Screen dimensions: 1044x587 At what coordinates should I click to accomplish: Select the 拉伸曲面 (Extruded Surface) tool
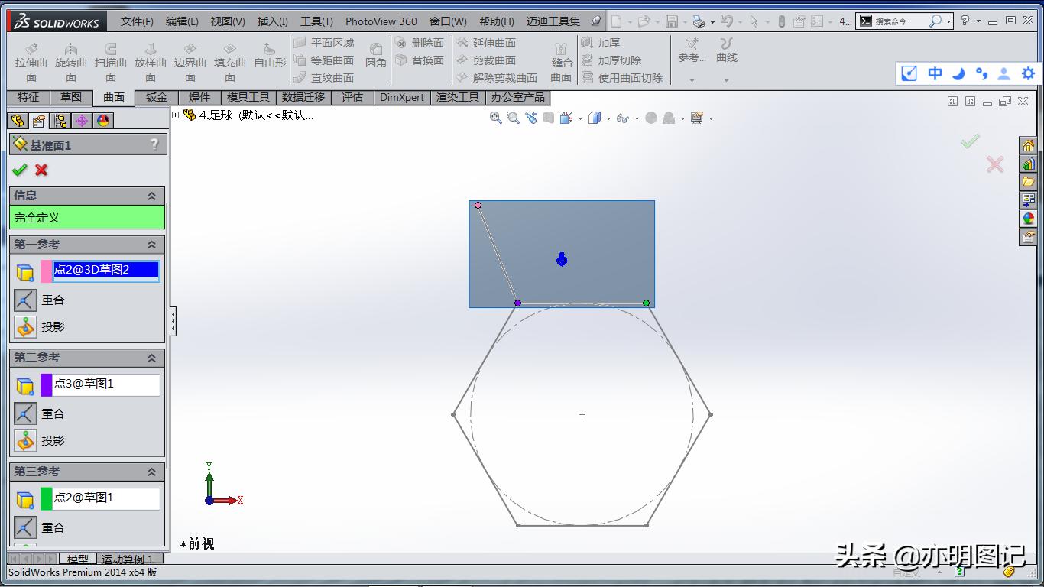(x=30, y=55)
